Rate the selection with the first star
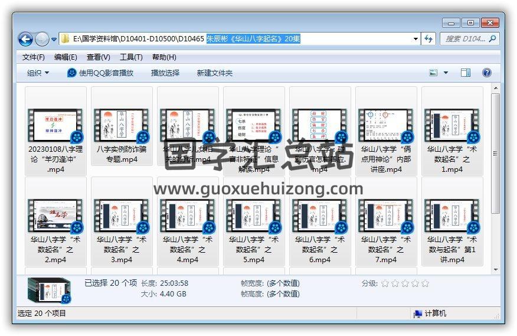This screenshot has width=517, height=336. 384,283
